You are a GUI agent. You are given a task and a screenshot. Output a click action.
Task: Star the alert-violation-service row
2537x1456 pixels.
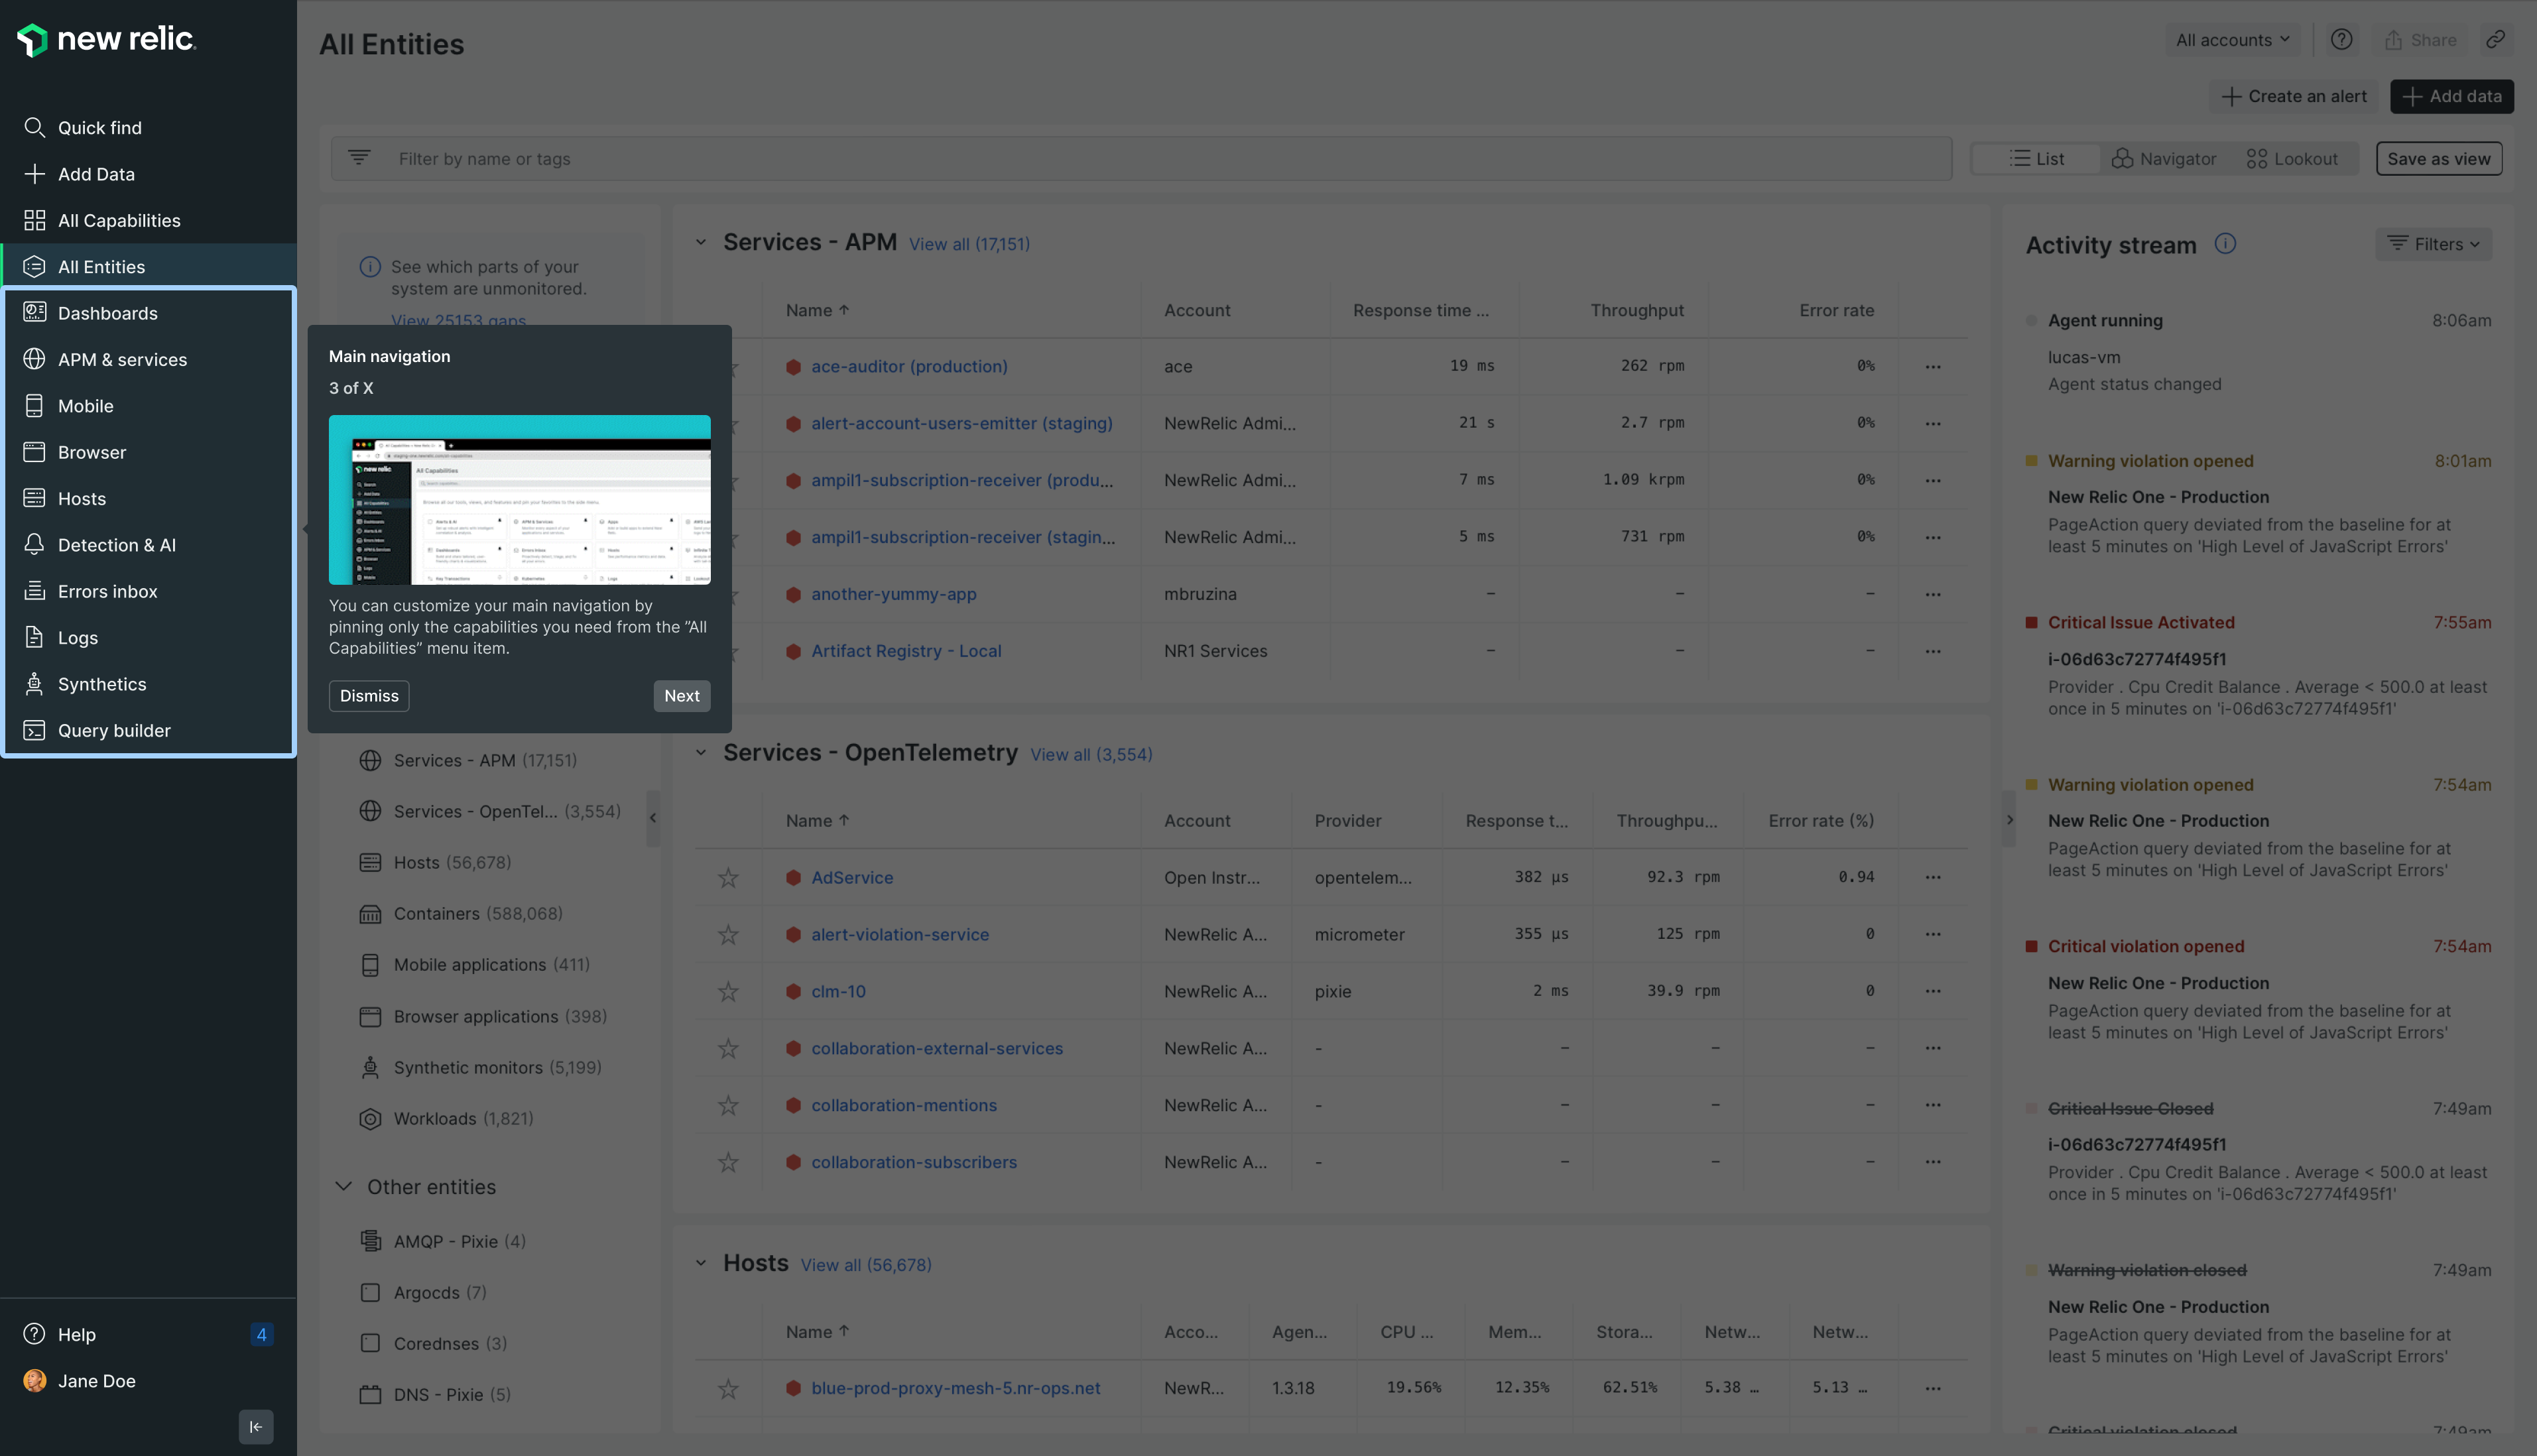728,934
